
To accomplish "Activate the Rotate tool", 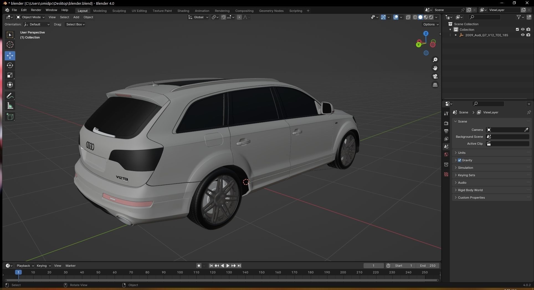I will pyautogui.click(x=10, y=65).
